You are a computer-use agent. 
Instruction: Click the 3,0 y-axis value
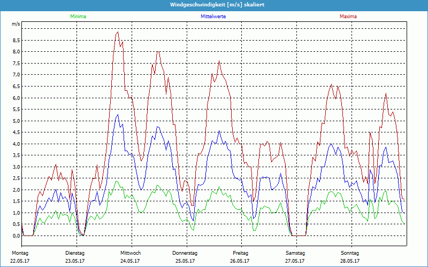(x=17, y=167)
